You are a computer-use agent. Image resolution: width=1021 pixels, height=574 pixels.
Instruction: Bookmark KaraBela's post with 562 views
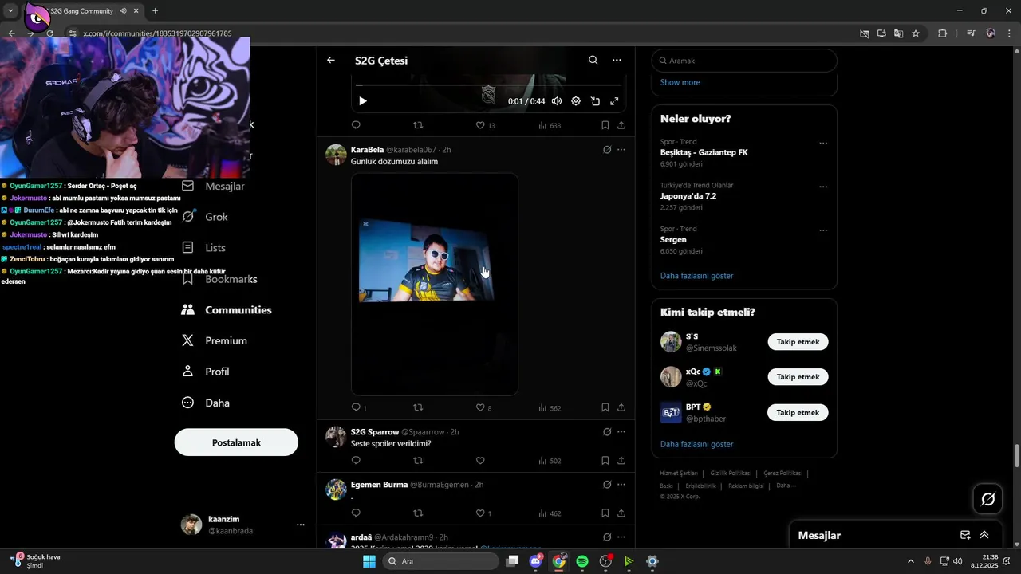[605, 407]
